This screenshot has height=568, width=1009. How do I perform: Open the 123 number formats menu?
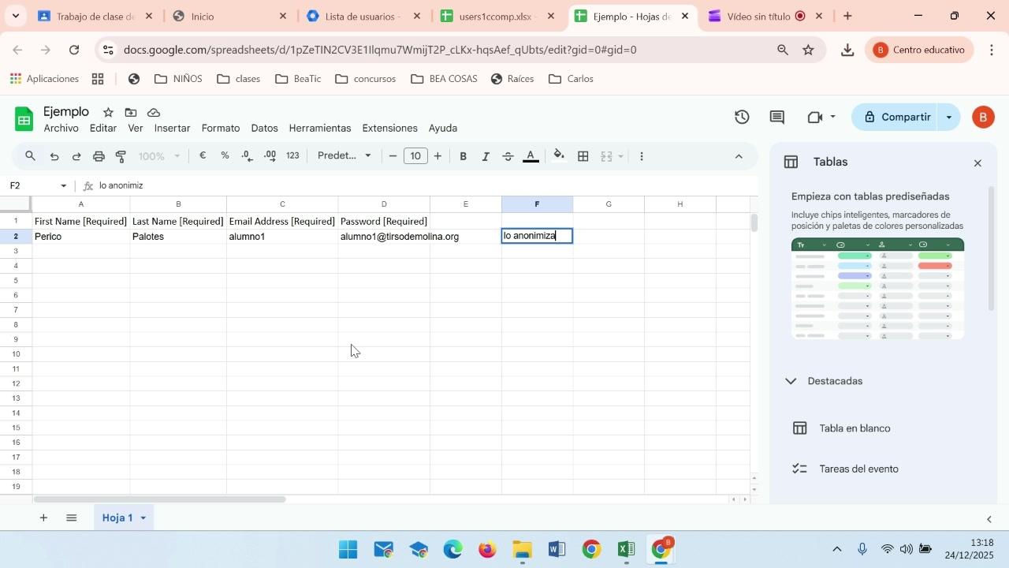(x=292, y=156)
